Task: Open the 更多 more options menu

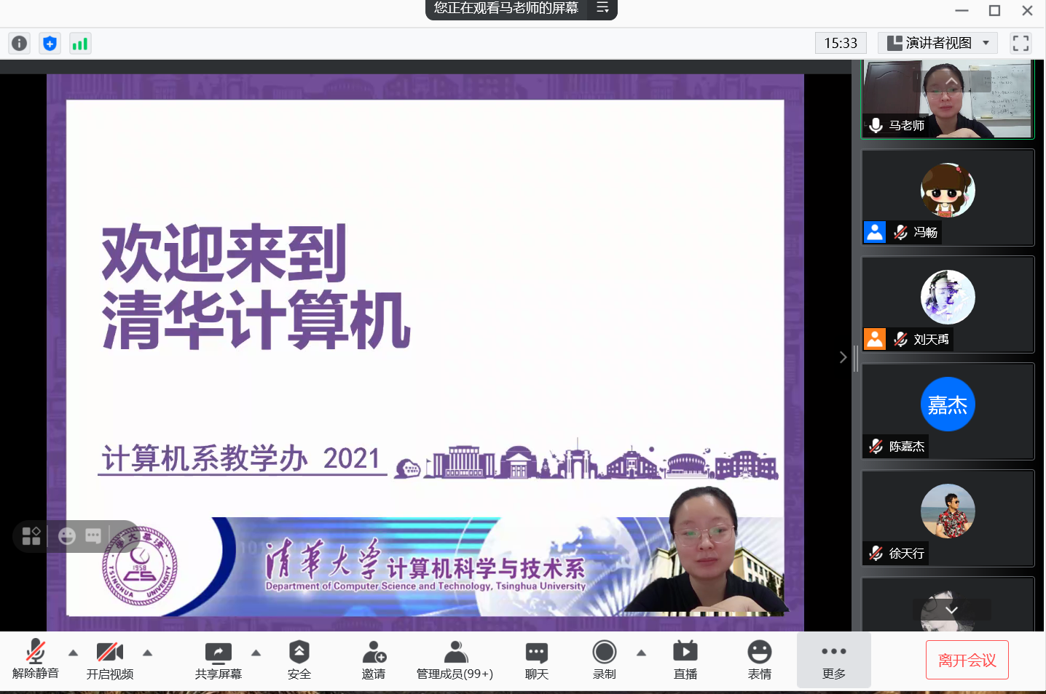Action: point(834,661)
